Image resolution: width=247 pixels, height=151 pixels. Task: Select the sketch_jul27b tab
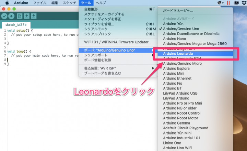(x=15, y=25)
